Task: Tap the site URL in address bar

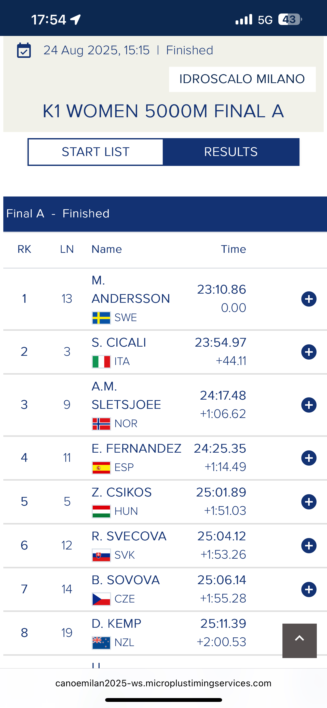Action: (163, 683)
